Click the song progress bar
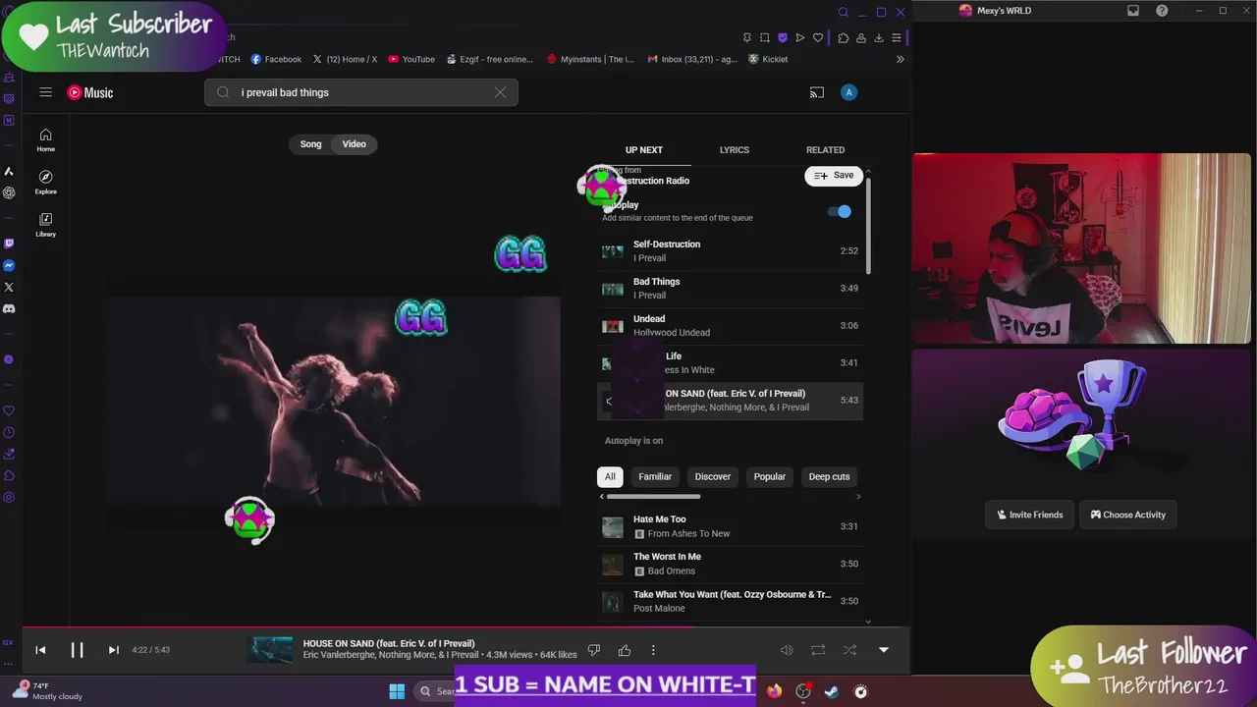Image resolution: width=1257 pixels, height=707 pixels. (466, 627)
